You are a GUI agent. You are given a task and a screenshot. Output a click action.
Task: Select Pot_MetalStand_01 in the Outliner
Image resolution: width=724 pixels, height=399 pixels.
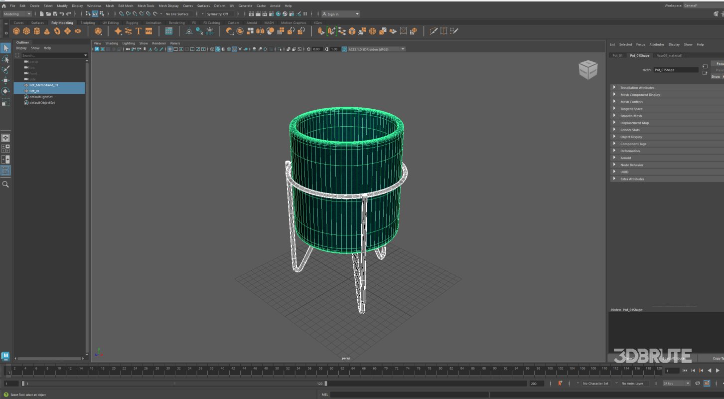[44, 85]
